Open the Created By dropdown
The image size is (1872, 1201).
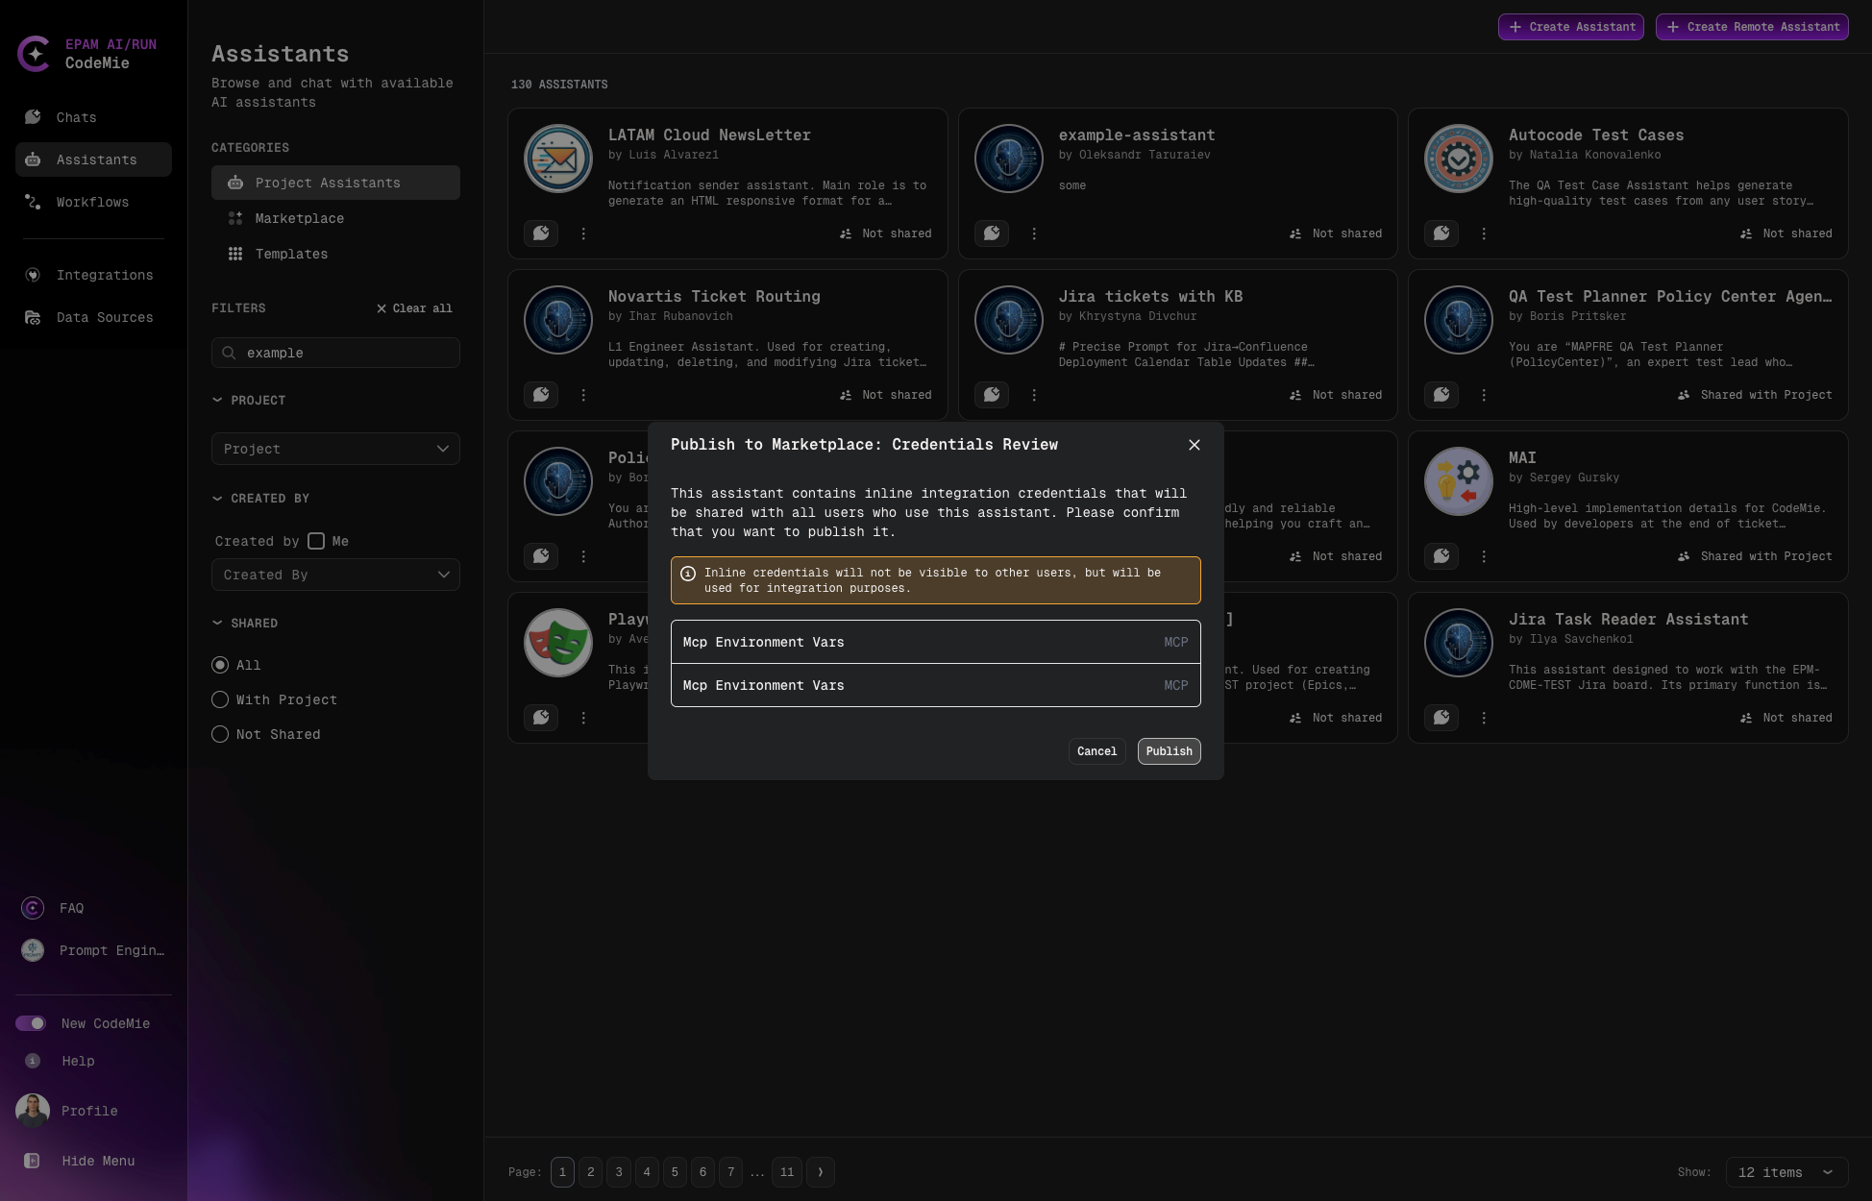[x=335, y=575]
